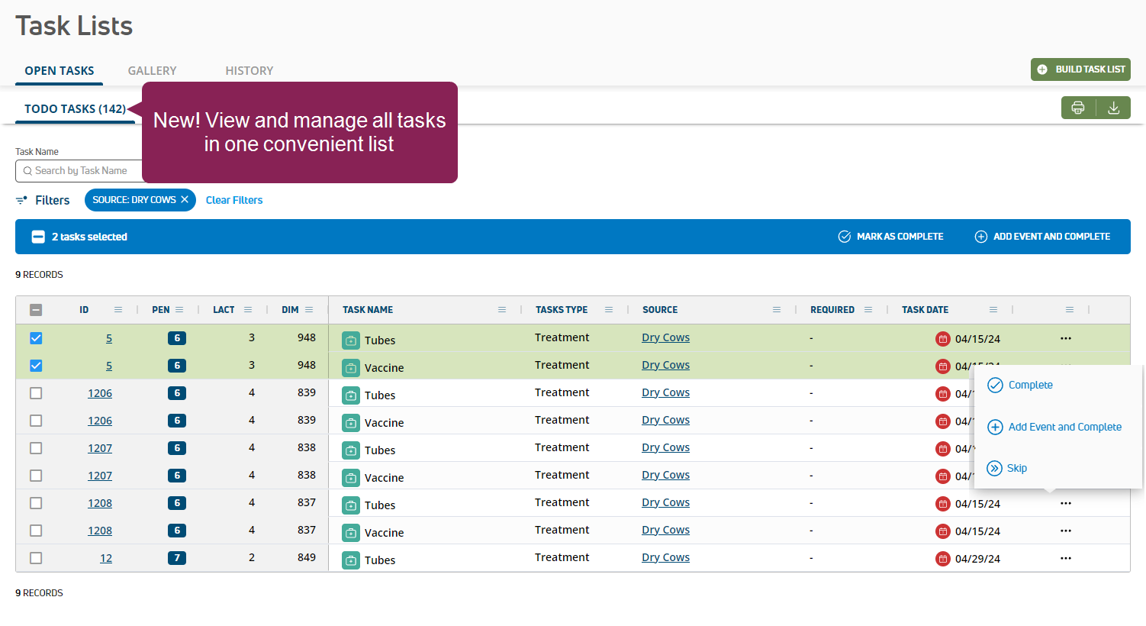Open three-dot actions for first task row

click(x=1065, y=338)
